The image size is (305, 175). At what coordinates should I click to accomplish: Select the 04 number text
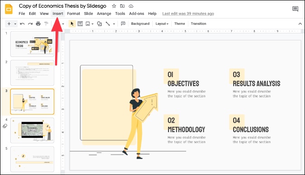(236, 120)
